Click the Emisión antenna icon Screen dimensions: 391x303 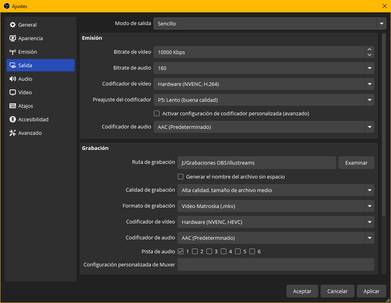tap(12, 52)
